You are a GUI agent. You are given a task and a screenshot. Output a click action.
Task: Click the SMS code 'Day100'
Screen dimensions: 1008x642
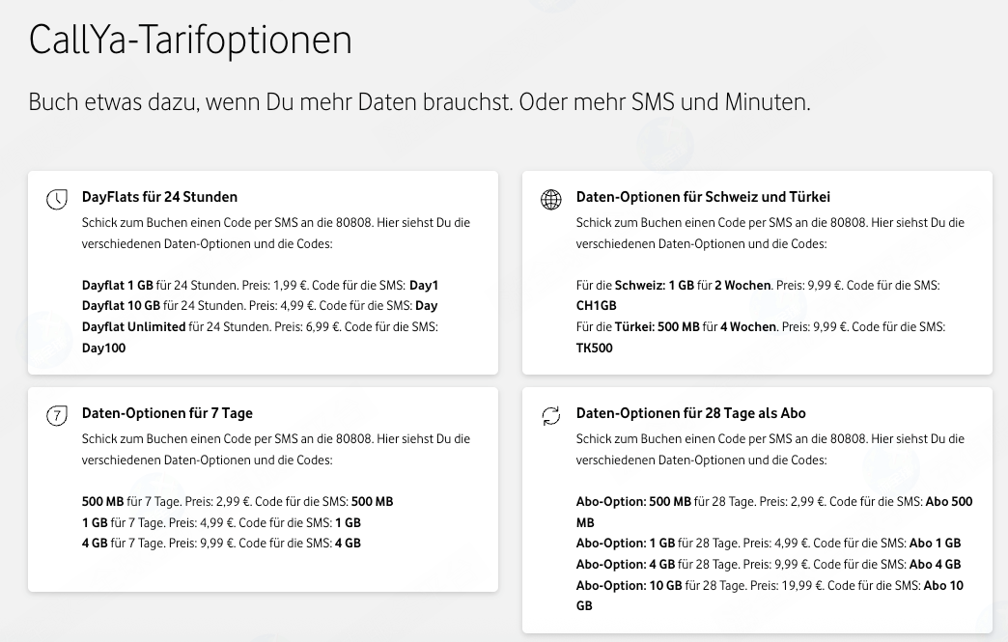point(103,348)
